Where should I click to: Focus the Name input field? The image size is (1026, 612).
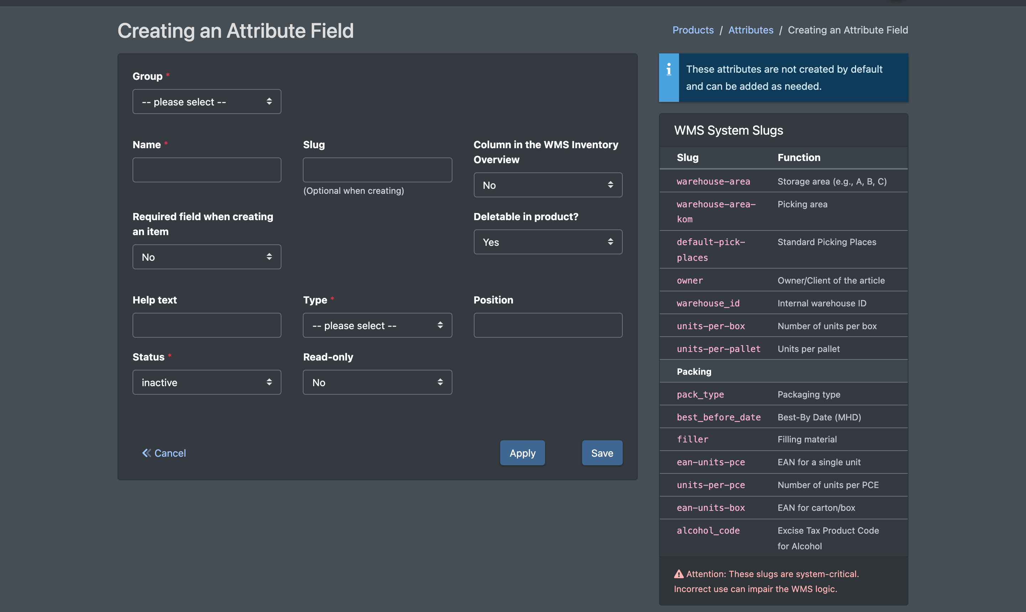(x=207, y=170)
